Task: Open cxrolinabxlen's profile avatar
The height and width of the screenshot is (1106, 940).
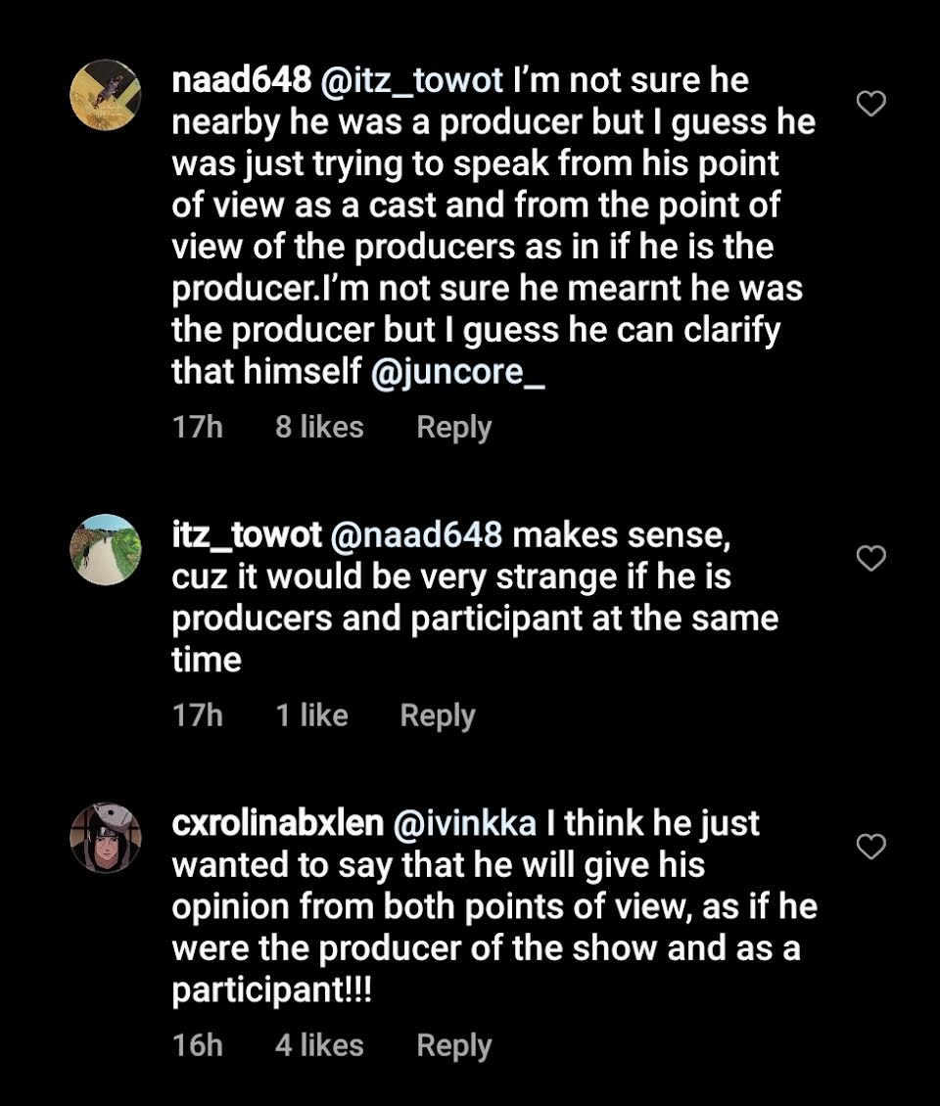Action: point(106,838)
